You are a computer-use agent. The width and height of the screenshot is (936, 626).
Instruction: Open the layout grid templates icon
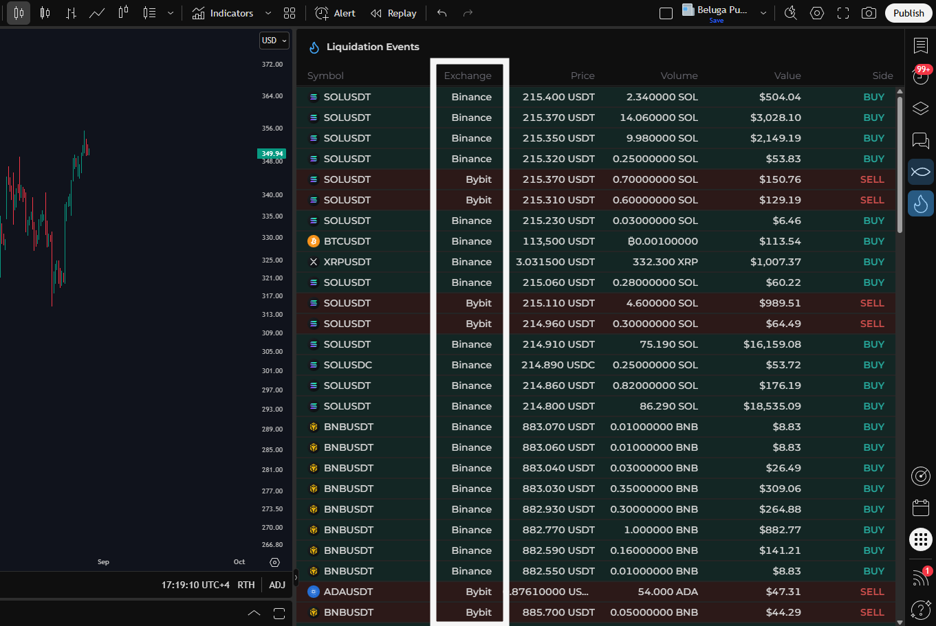(x=290, y=13)
